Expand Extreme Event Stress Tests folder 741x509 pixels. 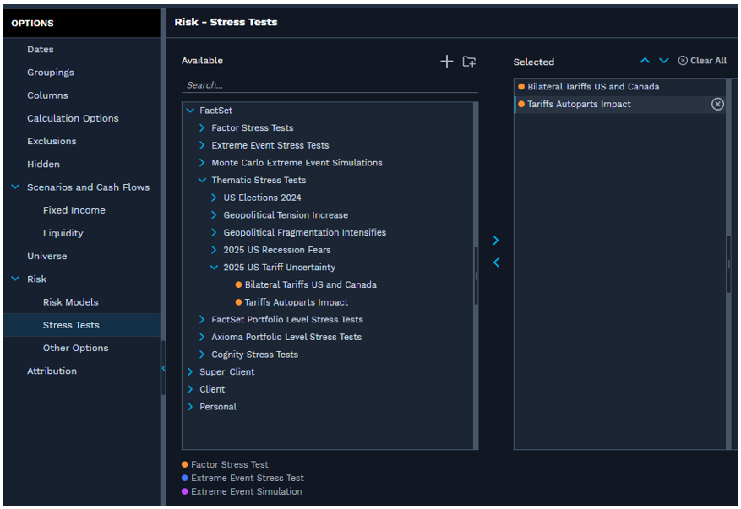202,145
